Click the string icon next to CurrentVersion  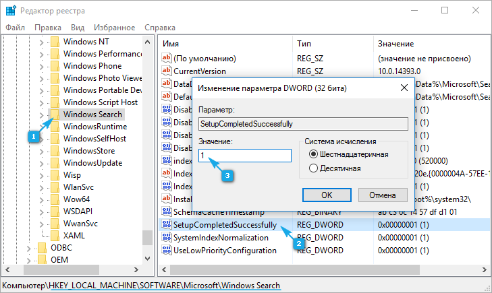pyautogui.click(x=166, y=71)
